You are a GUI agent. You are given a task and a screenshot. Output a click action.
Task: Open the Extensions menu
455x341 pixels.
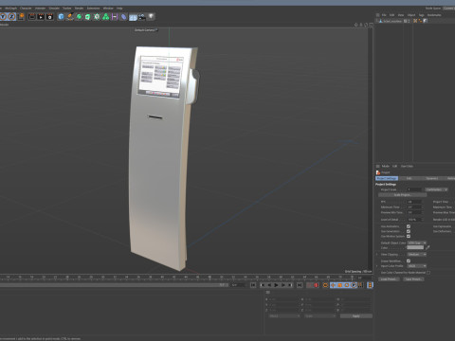coord(93,9)
